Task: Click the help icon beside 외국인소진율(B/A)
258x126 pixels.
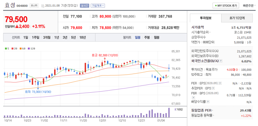Action: 221,61
